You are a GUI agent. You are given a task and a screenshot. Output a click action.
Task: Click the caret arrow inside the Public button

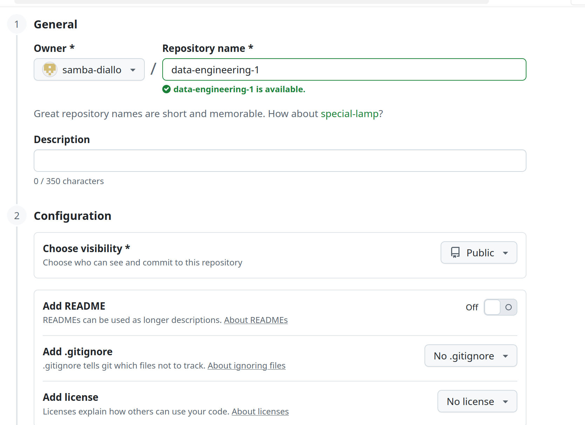(x=506, y=252)
